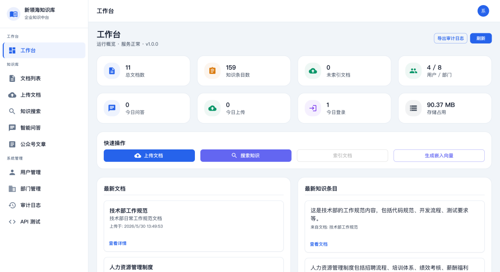The height and width of the screenshot is (272, 500).
Task: Click the 存储占用 storage disk icon
Action: tap(413, 108)
